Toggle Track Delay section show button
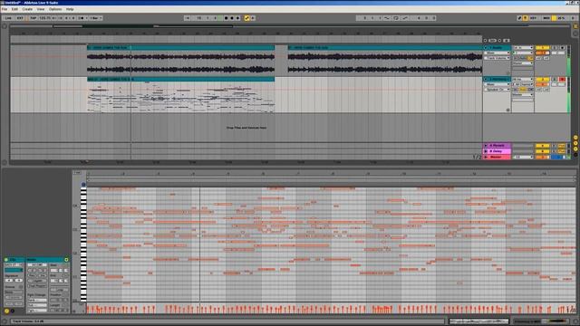Image resolution: width=580 pixels, height=326 pixels. tap(575, 155)
